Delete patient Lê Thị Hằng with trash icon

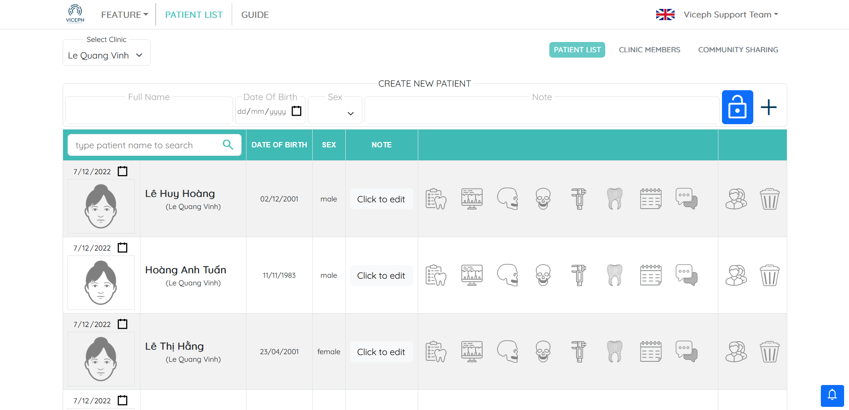770,351
